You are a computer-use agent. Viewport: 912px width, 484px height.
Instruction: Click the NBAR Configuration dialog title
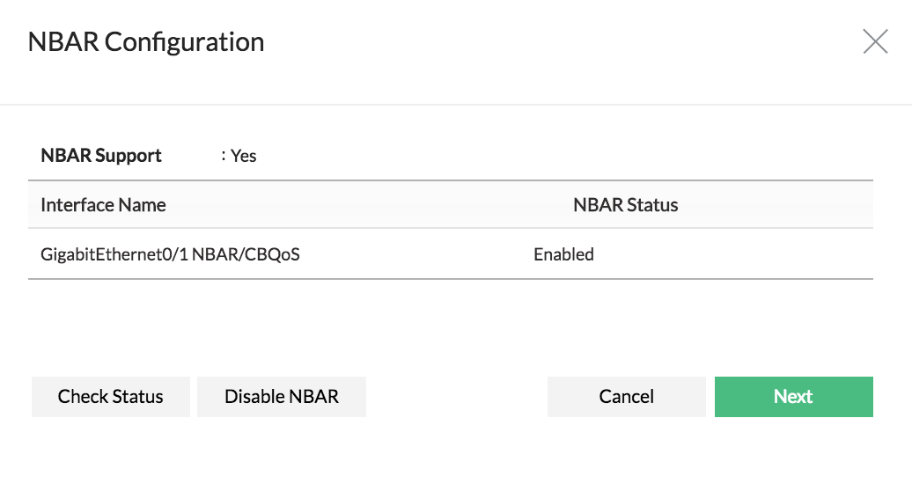(146, 42)
